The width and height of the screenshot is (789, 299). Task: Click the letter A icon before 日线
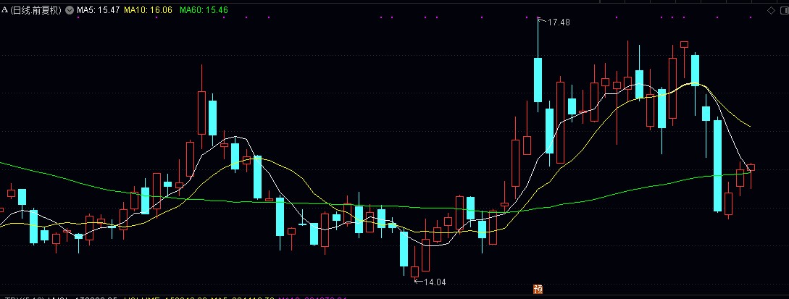pyautogui.click(x=4, y=10)
